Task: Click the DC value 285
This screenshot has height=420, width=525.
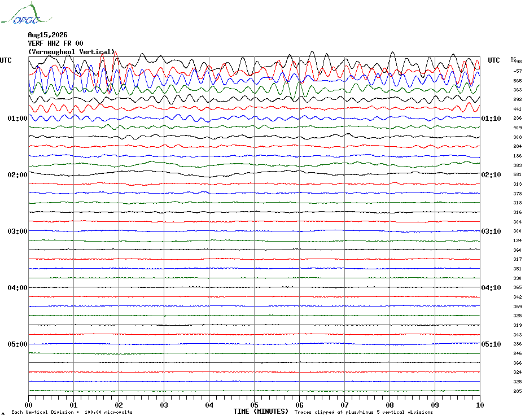Action: coord(517,391)
